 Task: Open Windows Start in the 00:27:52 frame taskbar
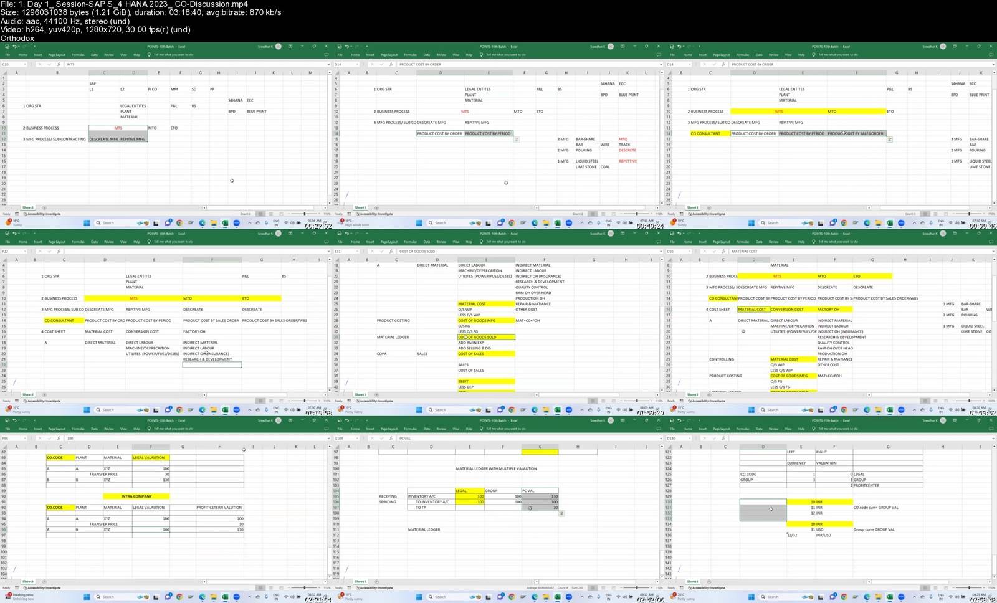pos(87,222)
